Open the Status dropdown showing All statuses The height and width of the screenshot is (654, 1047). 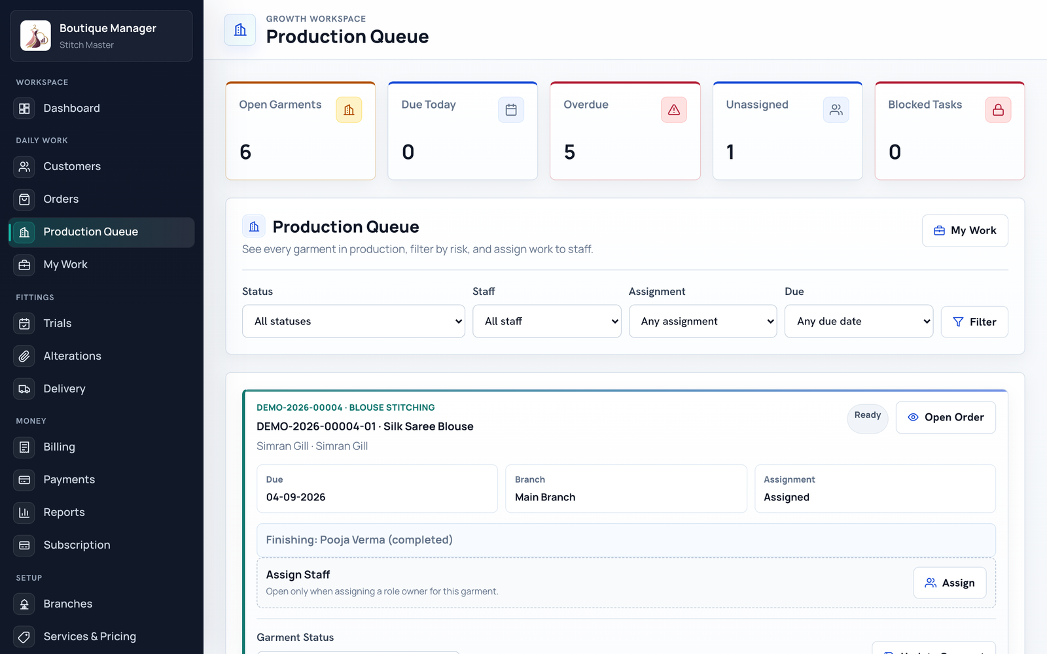point(353,321)
